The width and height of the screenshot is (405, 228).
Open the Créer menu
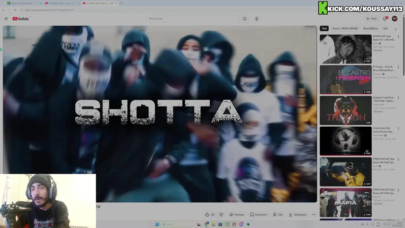tap(371, 19)
